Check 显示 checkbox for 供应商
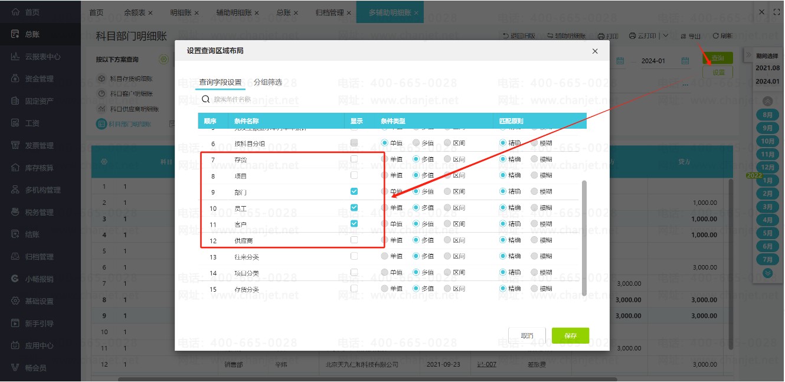Image resolution: width=785 pixels, height=382 pixels. (x=354, y=240)
